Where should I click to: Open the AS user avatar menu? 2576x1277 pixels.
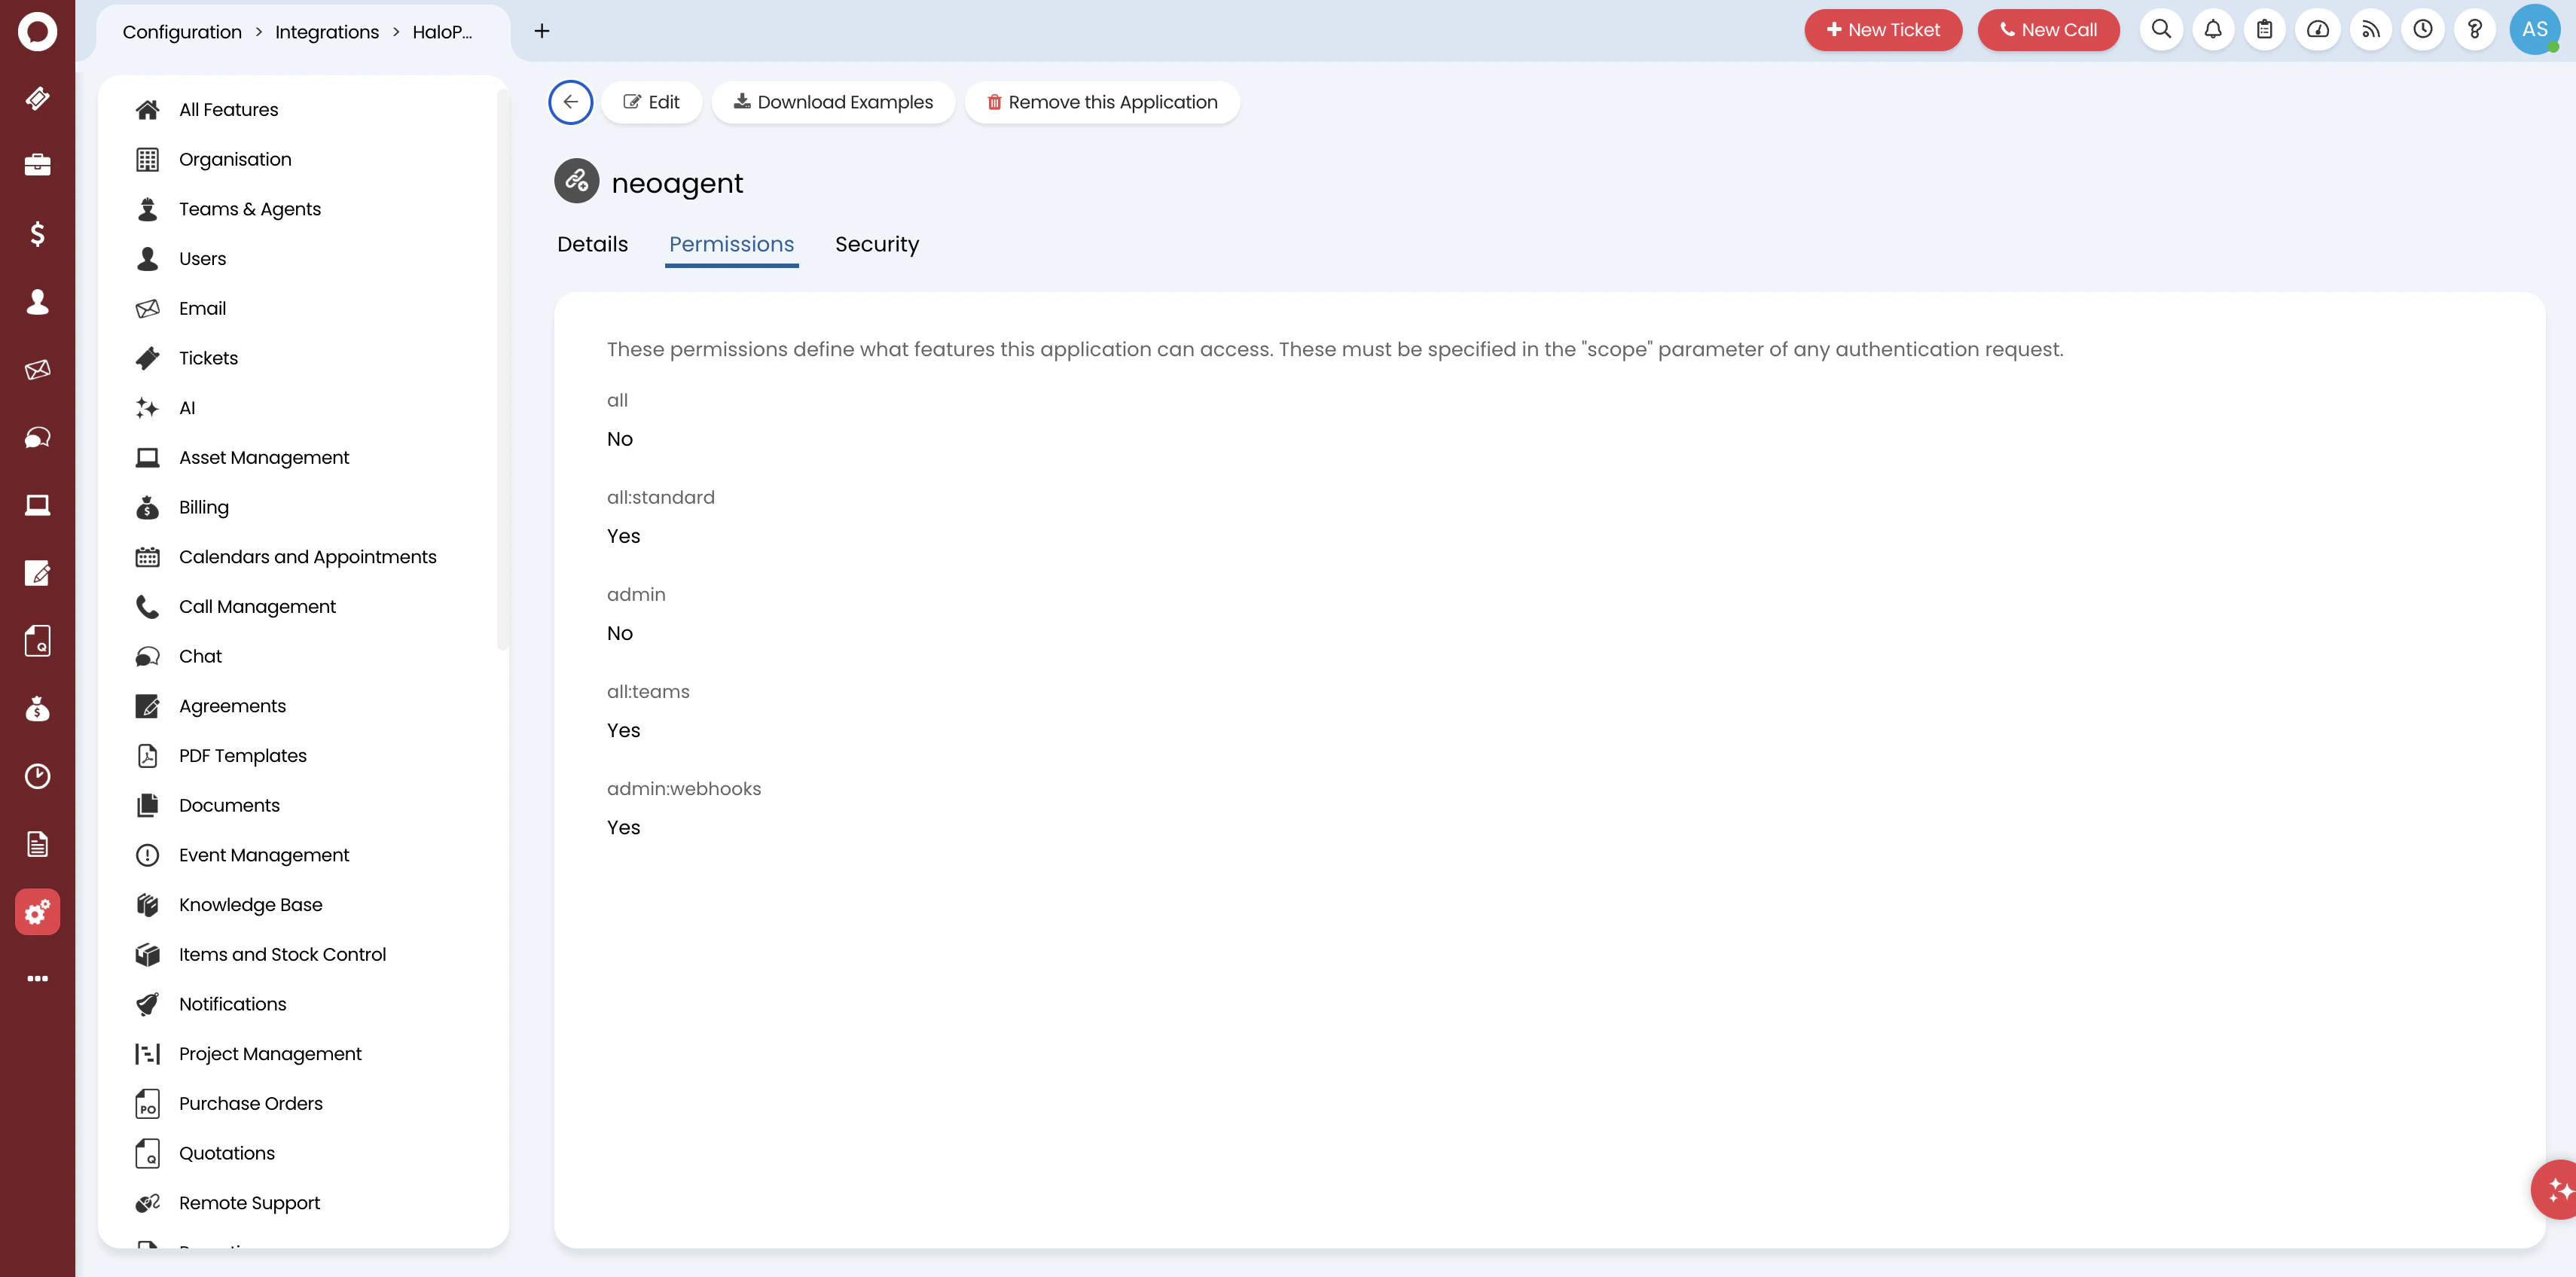tap(2535, 29)
